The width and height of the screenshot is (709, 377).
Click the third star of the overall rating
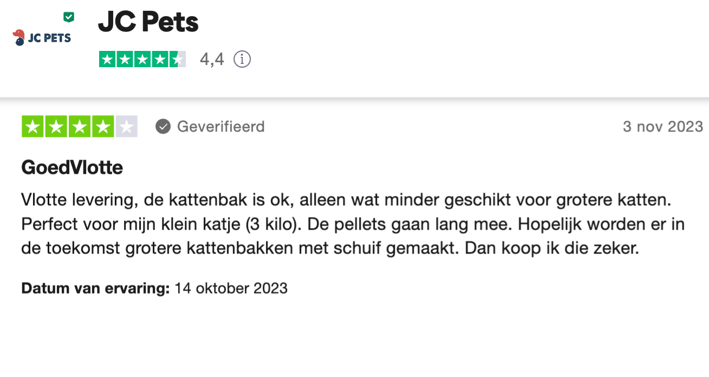pyautogui.click(x=142, y=59)
